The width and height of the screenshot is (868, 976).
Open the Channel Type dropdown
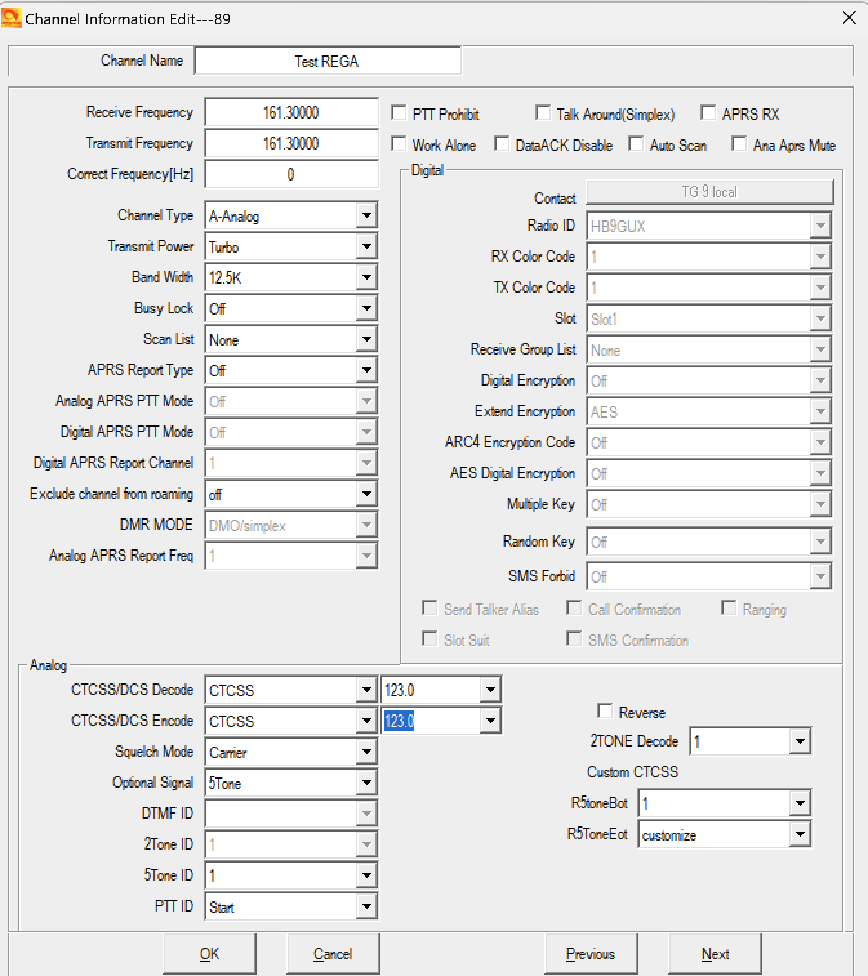(366, 215)
